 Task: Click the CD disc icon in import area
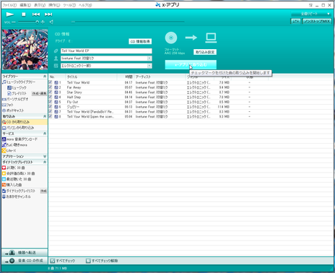(x=171, y=38)
